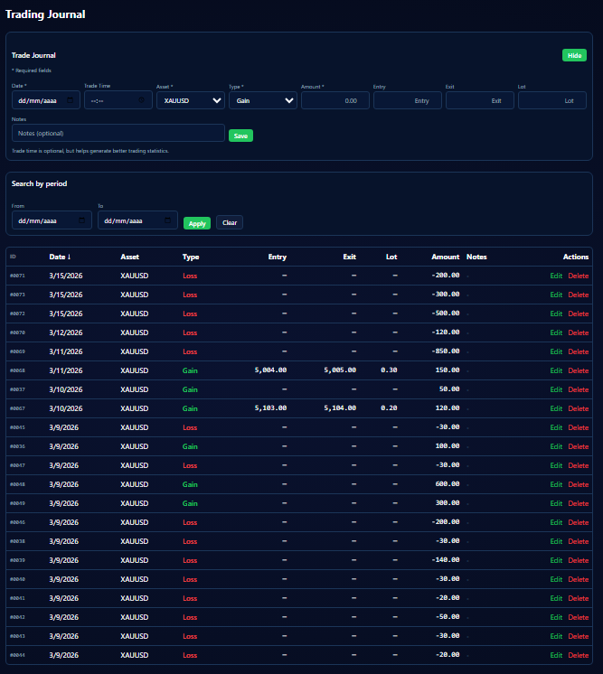Delete trade #0038 dated 3/9/2026
This screenshot has width=603, height=674.
[x=578, y=541]
